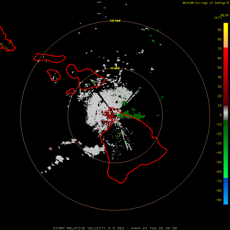
Task: Select the 90 value on velocity scale
Action: [x=220, y=30]
